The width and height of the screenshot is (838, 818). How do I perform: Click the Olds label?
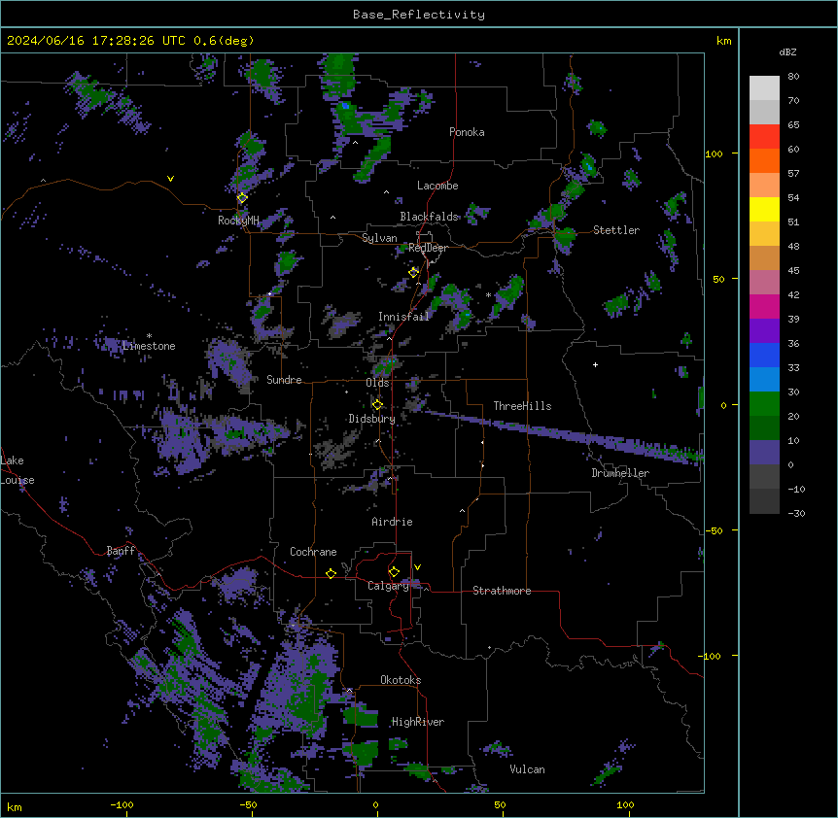tap(377, 383)
